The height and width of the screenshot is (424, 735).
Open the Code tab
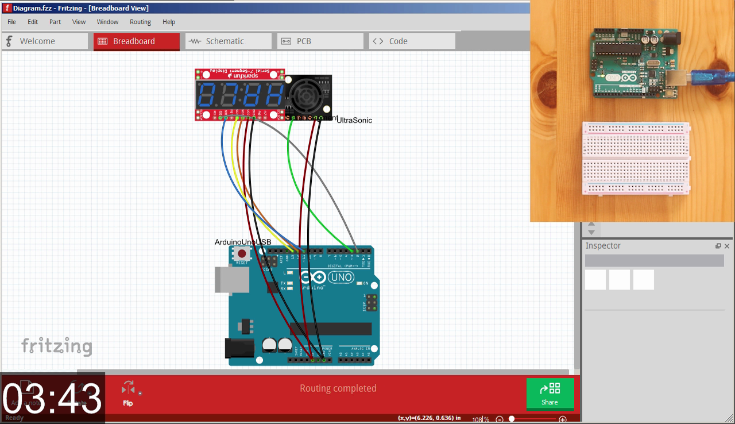coord(412,41)
